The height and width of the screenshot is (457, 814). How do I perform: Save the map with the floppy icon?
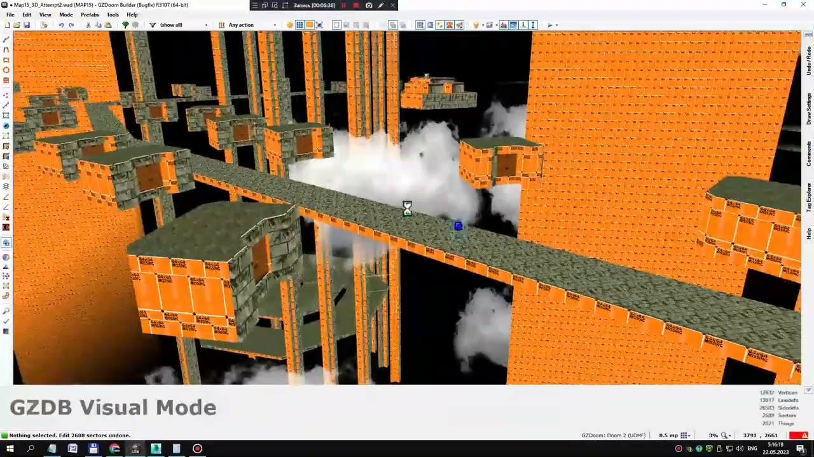coord(27,25)
